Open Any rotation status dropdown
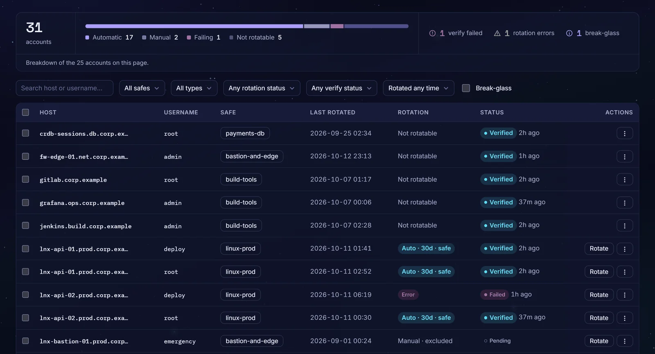This screenshot has height=354, width=655. (x=262, y=88)
